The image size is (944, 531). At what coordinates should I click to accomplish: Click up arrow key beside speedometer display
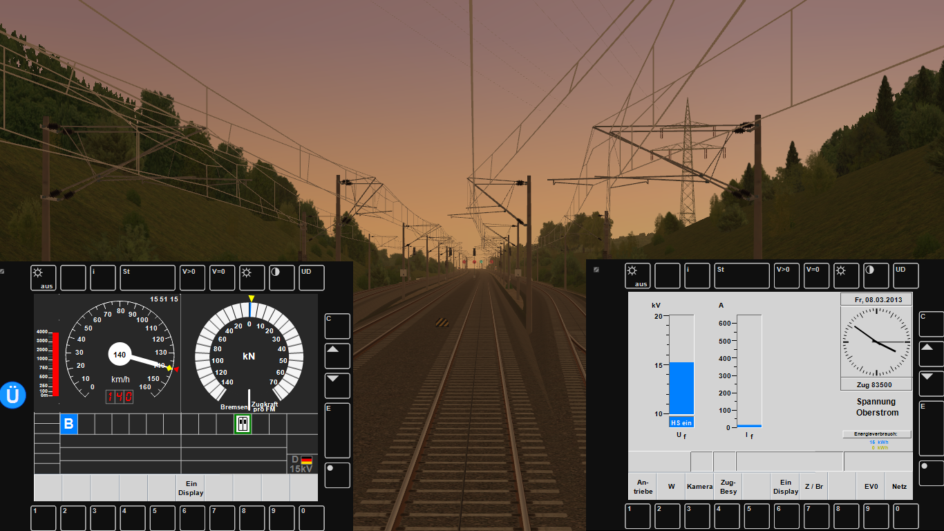(x=337, y=356)
